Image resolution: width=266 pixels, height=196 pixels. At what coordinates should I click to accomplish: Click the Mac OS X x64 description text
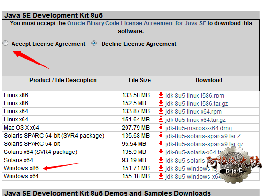click(x=22, y=128)
